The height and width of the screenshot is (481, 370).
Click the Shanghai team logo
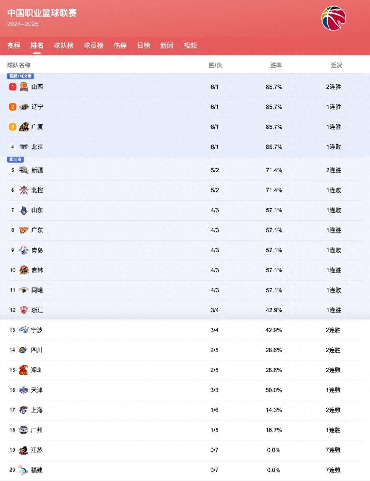point(23,410)
